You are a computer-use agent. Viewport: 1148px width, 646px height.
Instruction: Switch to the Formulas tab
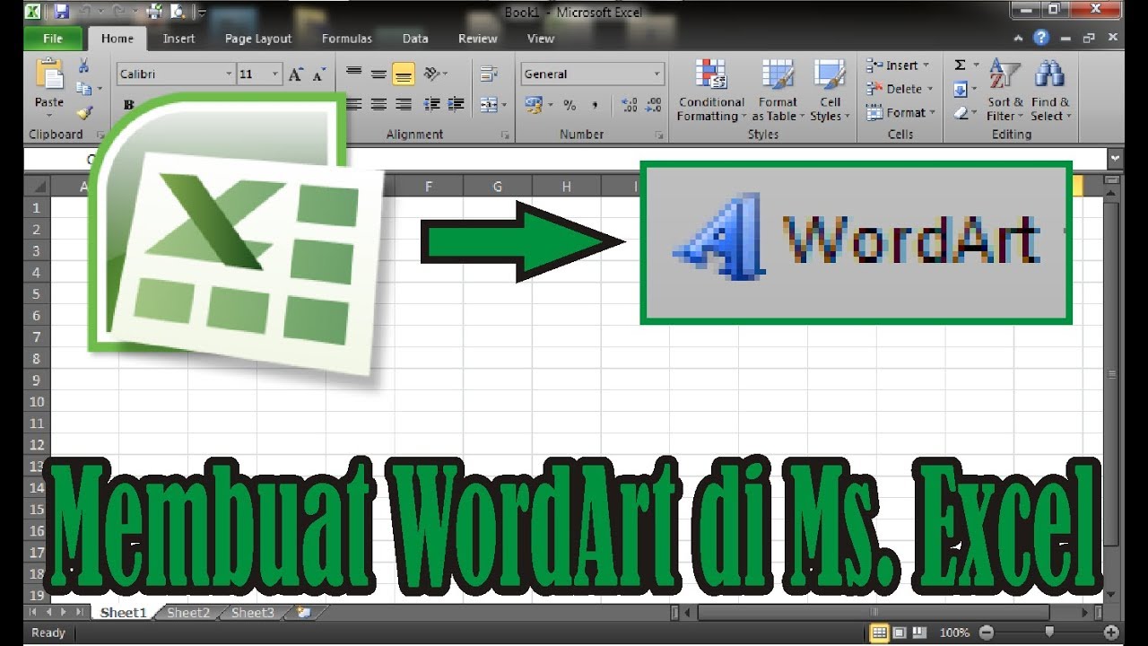pos(347,39)
